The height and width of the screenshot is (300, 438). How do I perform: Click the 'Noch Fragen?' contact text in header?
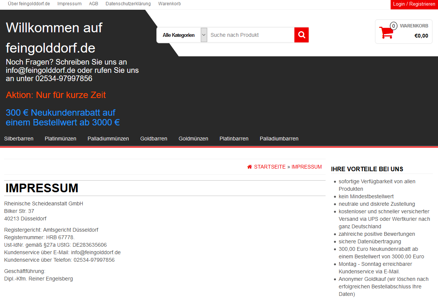point(72,70)
